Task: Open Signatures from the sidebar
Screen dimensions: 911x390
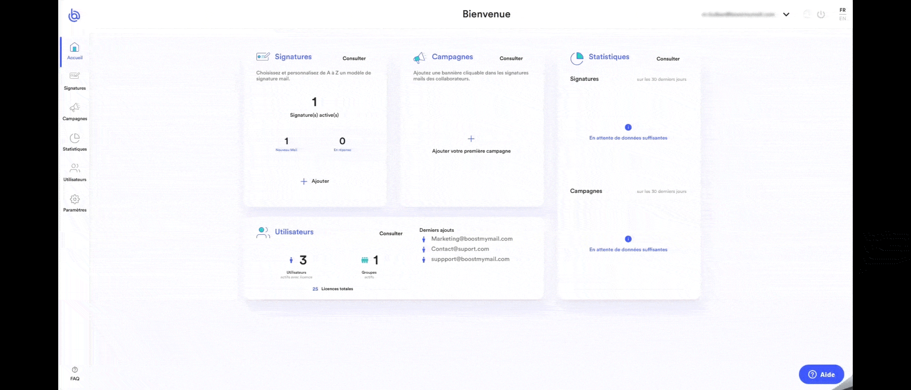Action: pyautogui.click(x=74, y=81)
